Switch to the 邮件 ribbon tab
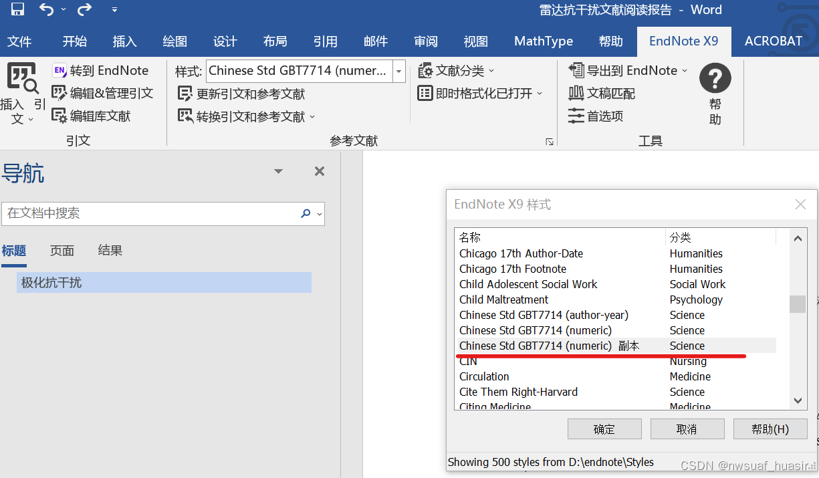 [376, 41]
